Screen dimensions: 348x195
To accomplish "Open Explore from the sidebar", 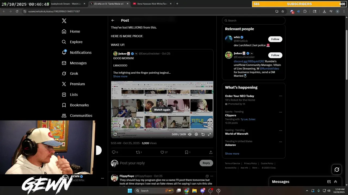I will [x=72, y=42].
